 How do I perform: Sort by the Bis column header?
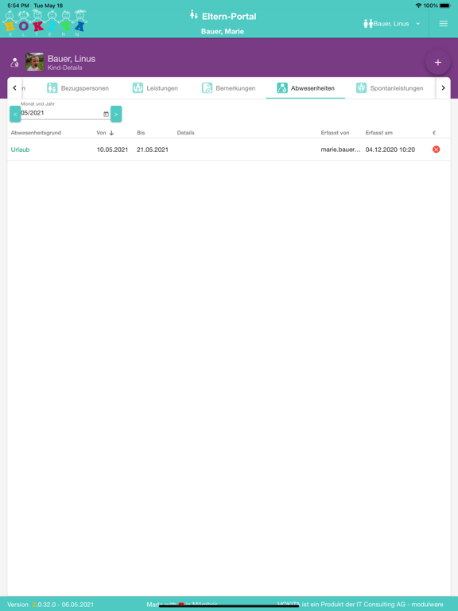(x=141, y=133)
